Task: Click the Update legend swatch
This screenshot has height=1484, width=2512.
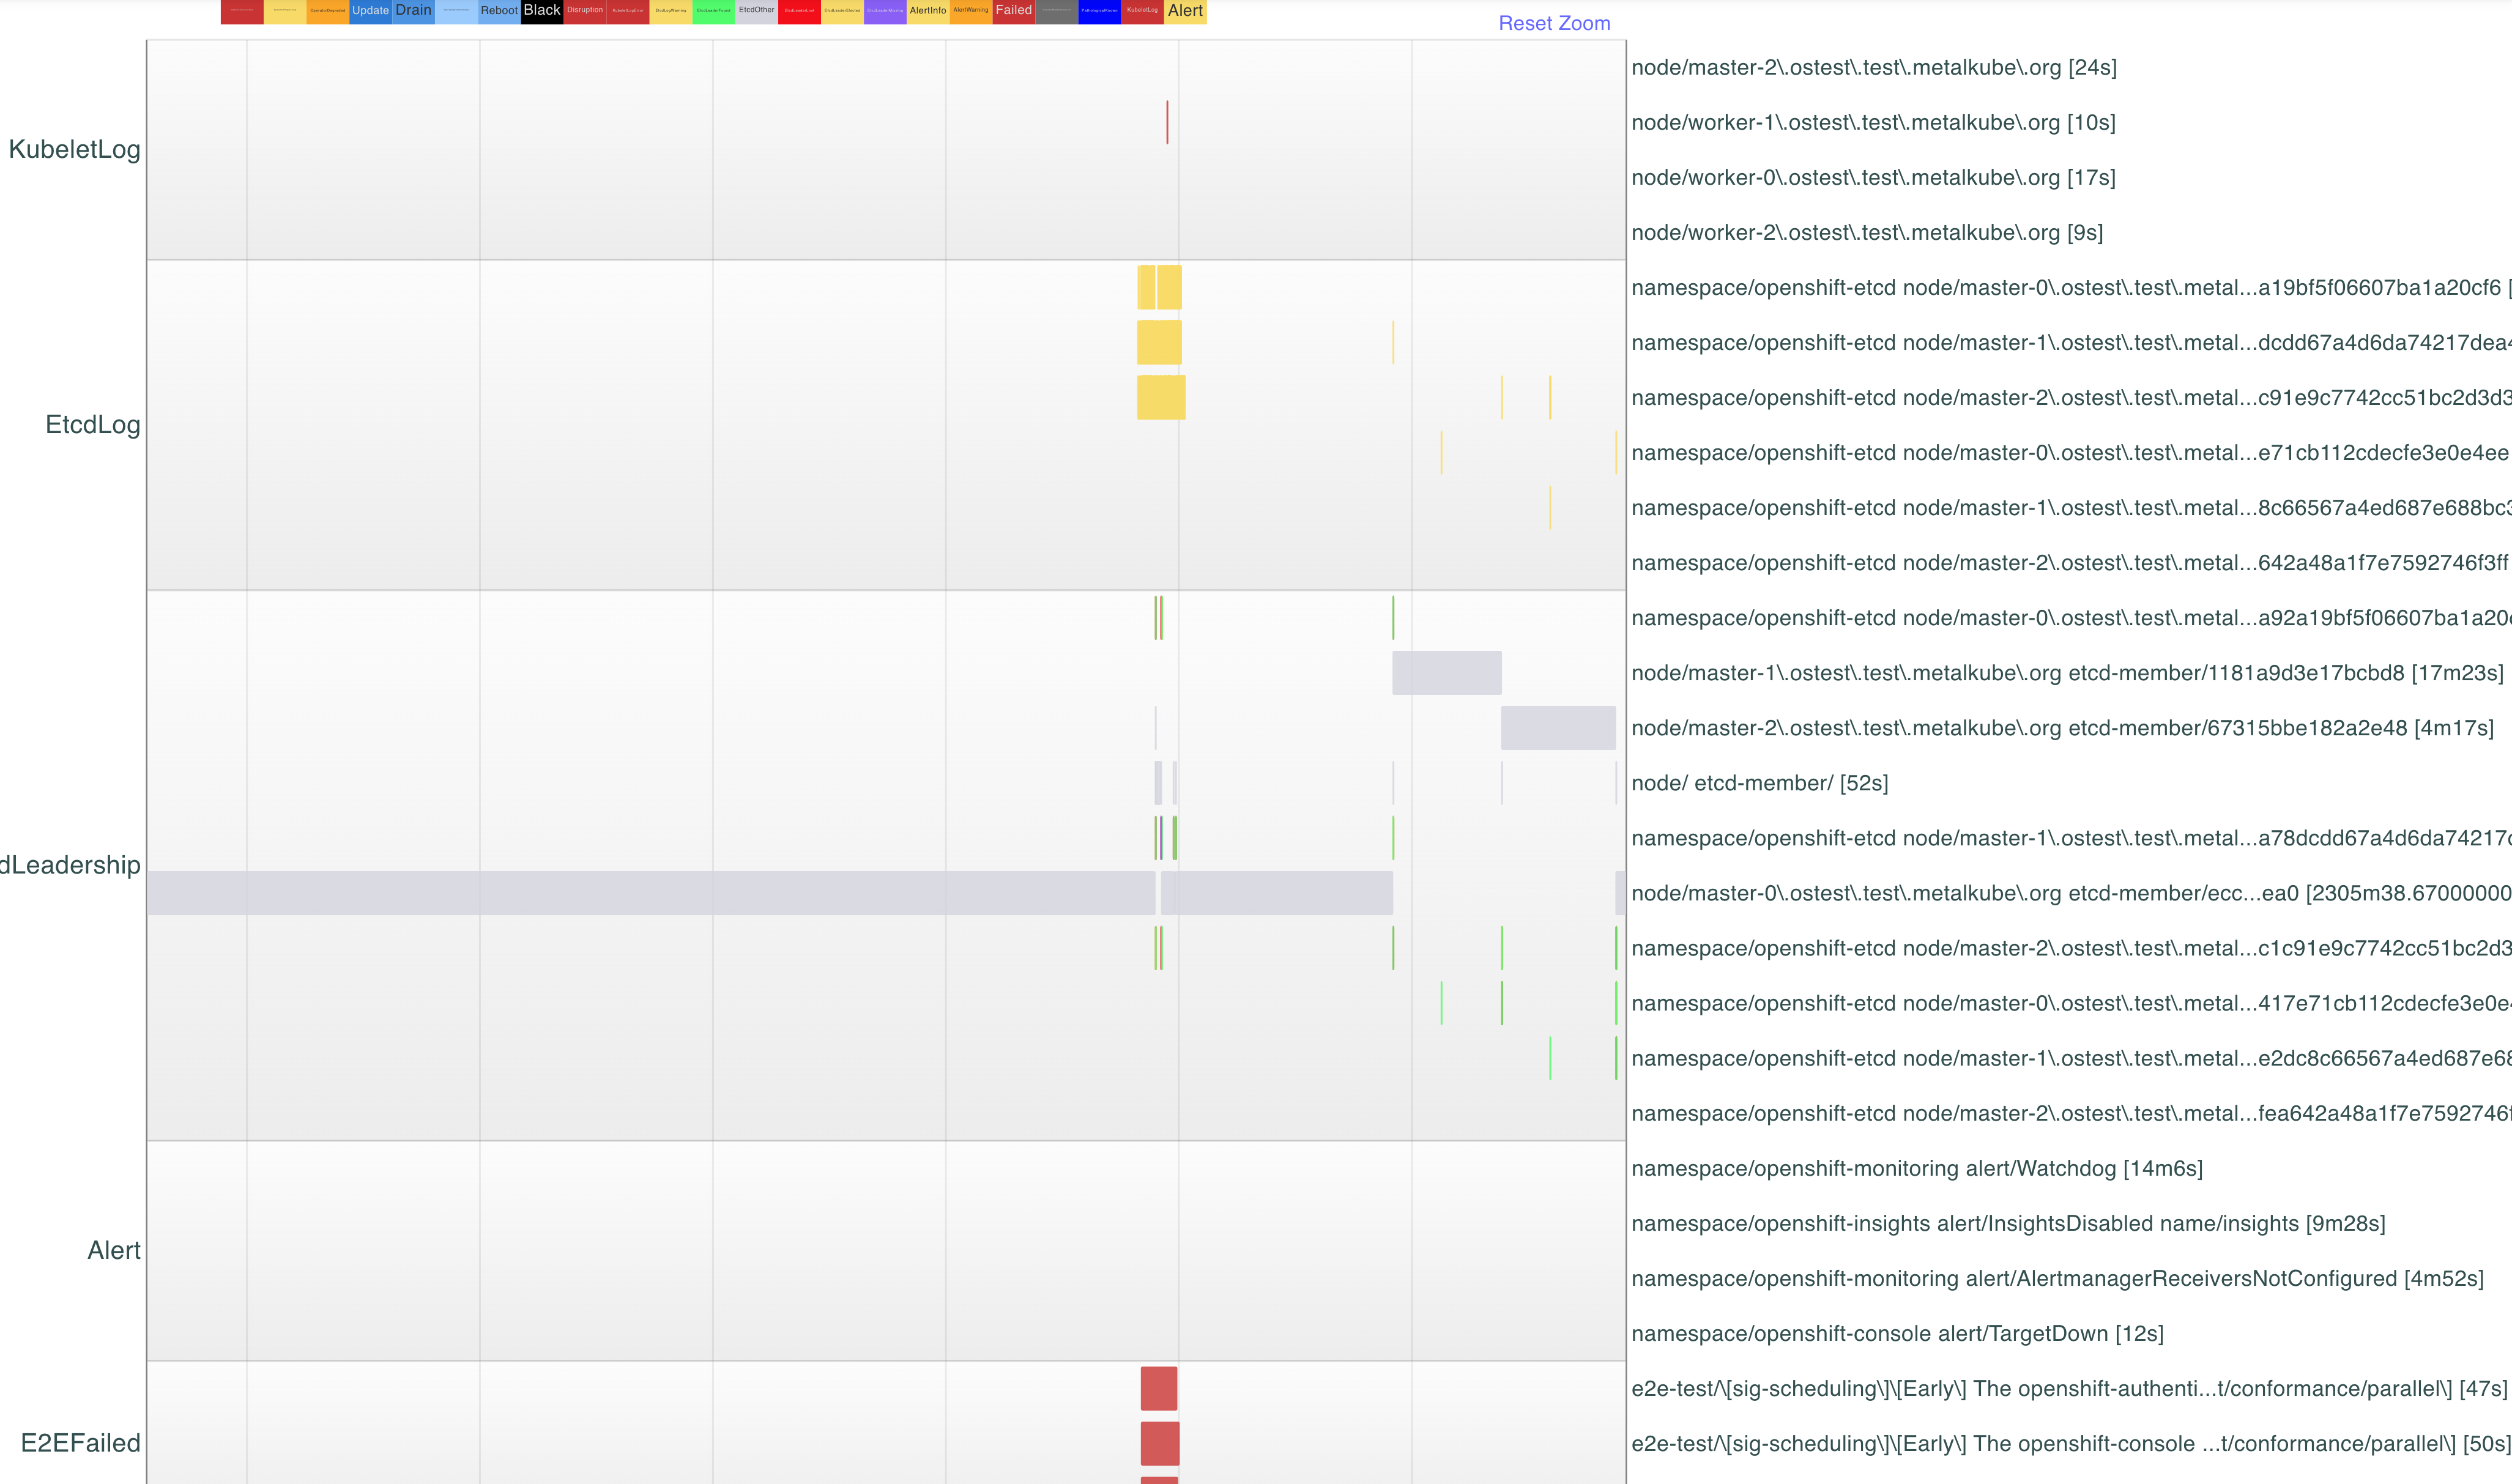Action: pyautogui.click(x=370, y=11)
